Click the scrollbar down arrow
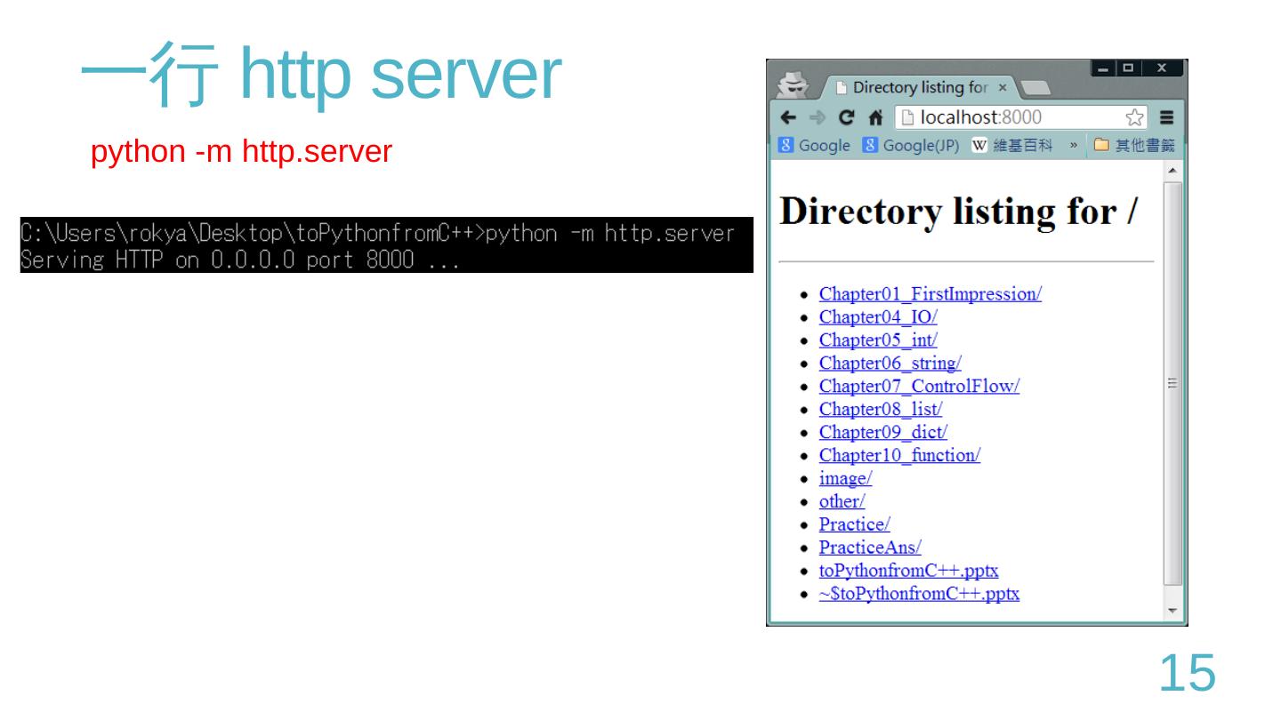Screen dimensions: 1281x720 1173,612
